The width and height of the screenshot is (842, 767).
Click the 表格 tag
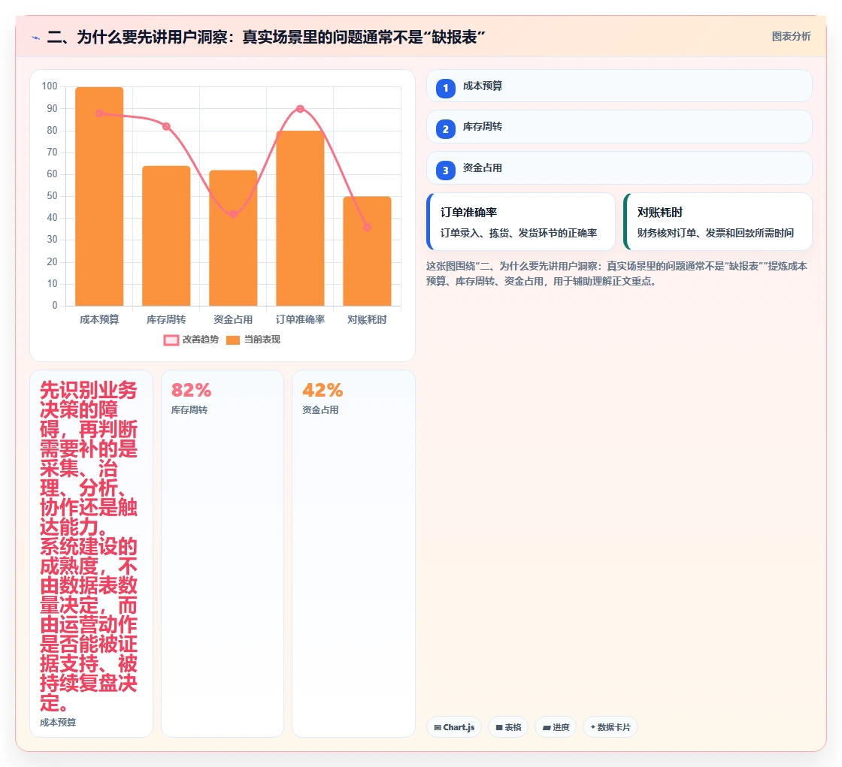(508, 727)
